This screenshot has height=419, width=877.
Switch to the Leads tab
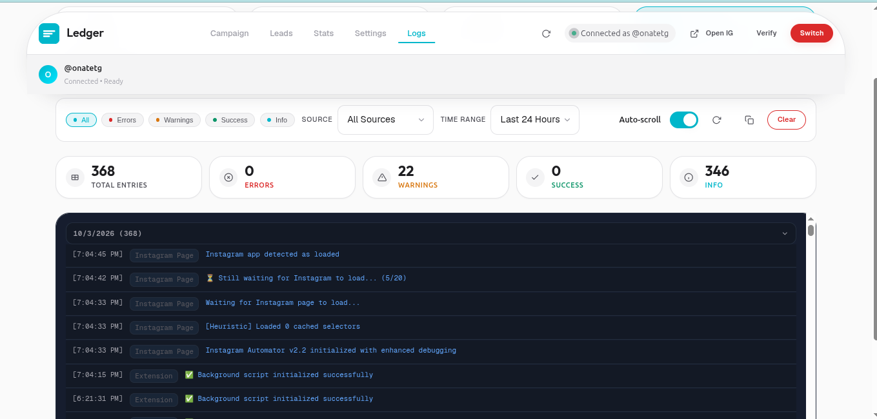(x=281, y=34)
